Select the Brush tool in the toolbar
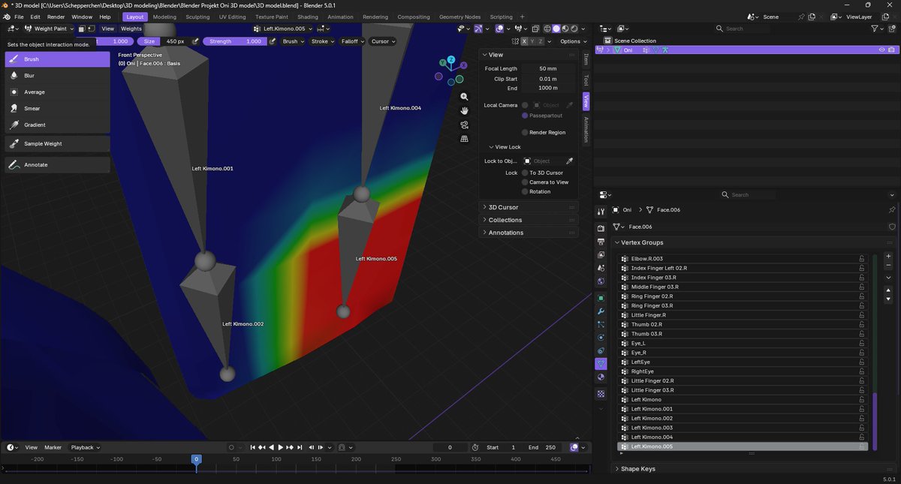The width and height of the screenshot is (901, 484). pos(57,59)
